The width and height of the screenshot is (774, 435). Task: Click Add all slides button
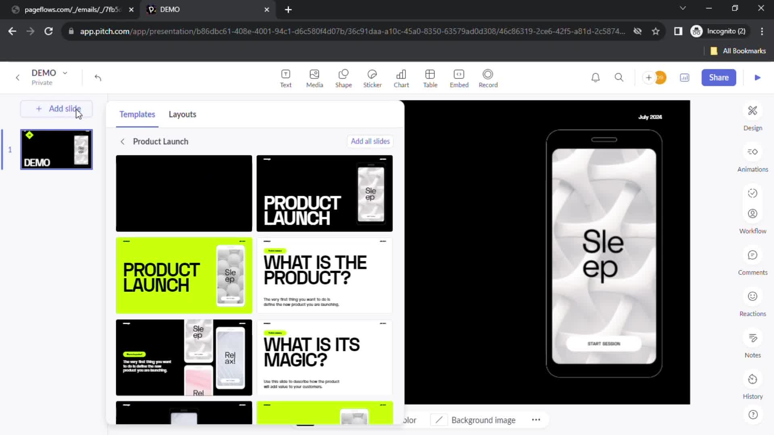click(x=370, y=141)
